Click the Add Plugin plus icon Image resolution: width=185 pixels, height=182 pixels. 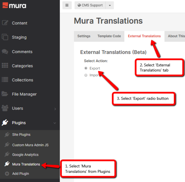7,174
